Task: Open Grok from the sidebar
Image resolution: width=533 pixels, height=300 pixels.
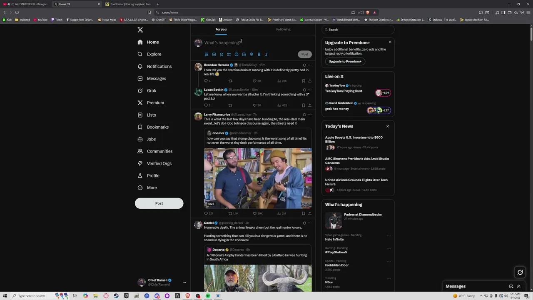Action: [x=147, y=90]
